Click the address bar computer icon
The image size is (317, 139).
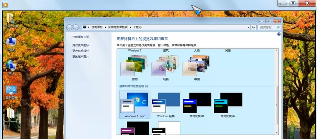(x=85, y=27)
